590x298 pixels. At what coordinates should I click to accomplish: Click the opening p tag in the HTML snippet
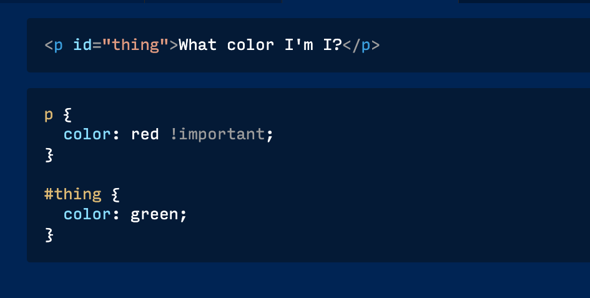(x=54, y=46)
